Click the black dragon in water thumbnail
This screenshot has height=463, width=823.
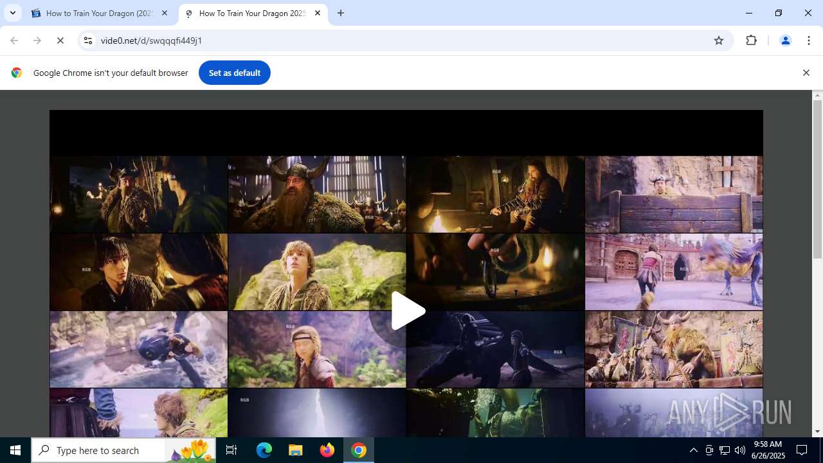point(139,350)
